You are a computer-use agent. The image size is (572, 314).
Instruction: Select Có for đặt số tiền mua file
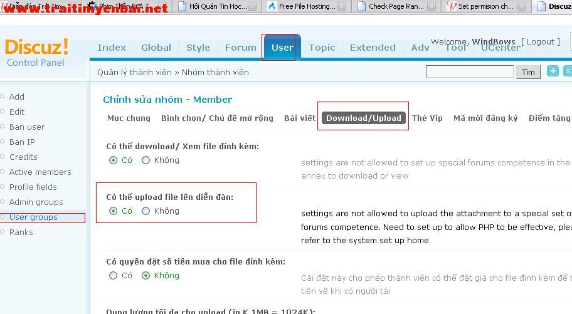pos(113,275)
